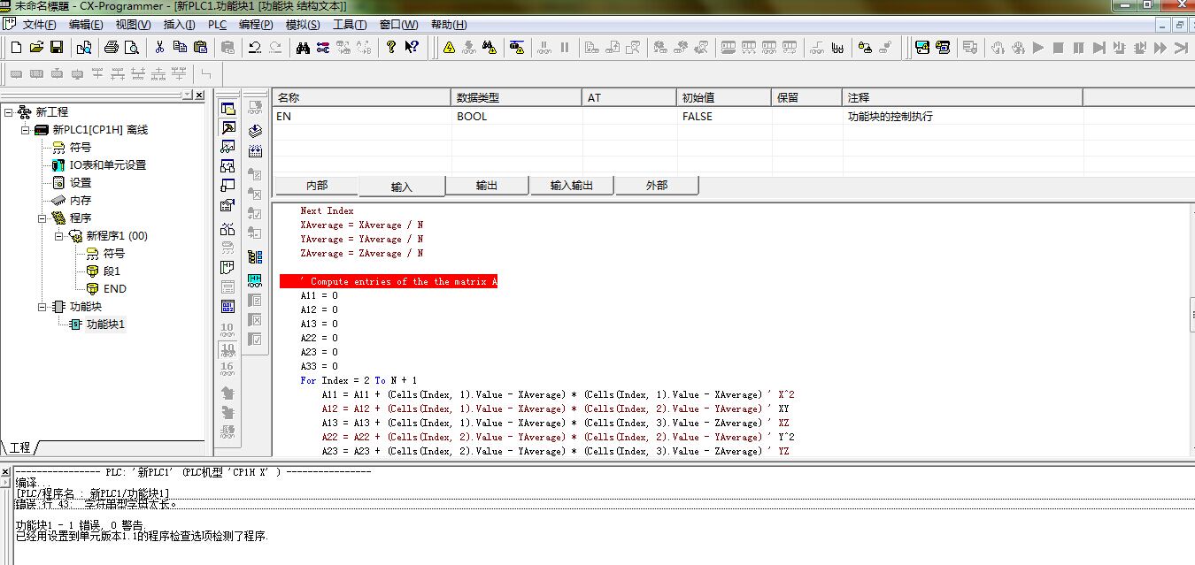
Task: Click the Open folder icon
Action: click(x=36, y=48)
